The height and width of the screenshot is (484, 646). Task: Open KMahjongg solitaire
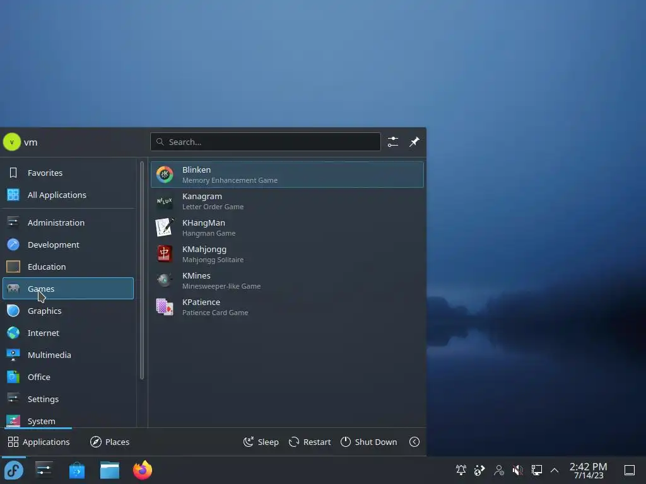coord(287,254)
